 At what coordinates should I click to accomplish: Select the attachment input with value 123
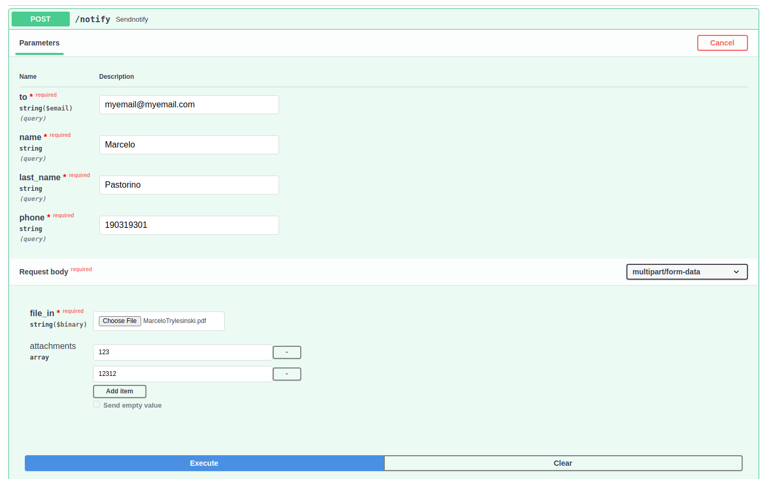[182, 352]
